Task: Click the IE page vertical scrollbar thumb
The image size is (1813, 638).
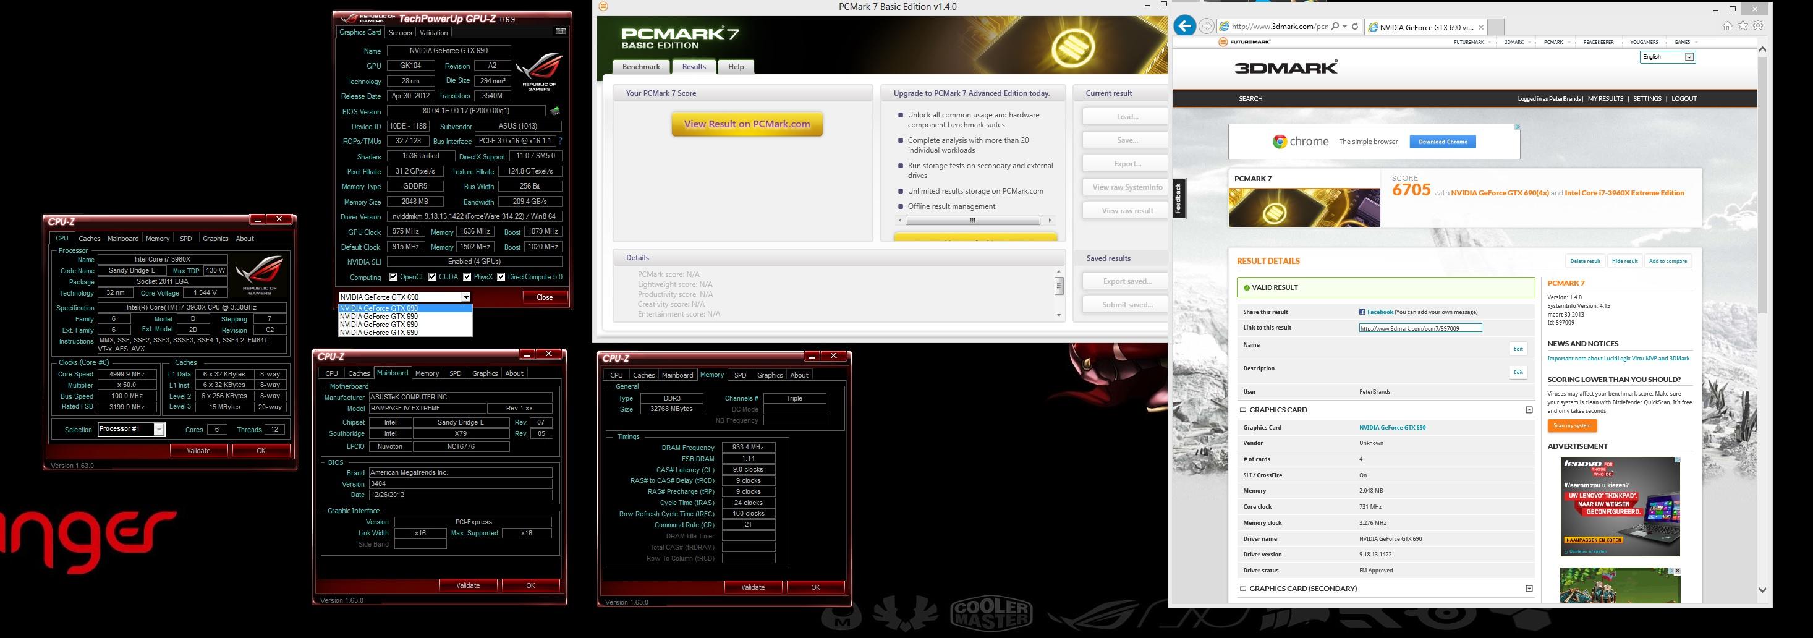Action: 1762,184
